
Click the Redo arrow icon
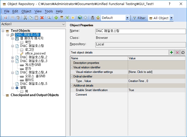point(18,18)
